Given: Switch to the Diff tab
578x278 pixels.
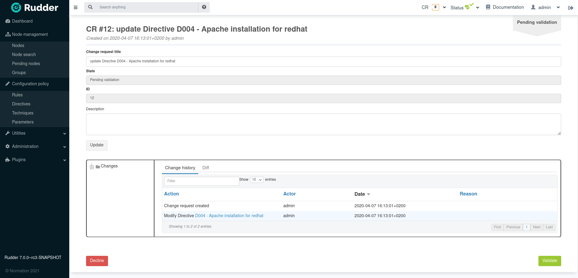Looking at the screenshot, I should click(x=206, y=168).
